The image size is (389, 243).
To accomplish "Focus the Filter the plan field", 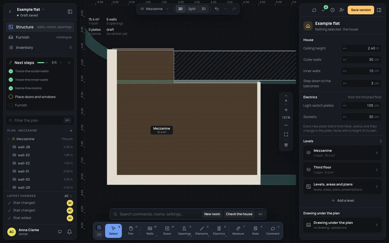I will tap(40, 120).
